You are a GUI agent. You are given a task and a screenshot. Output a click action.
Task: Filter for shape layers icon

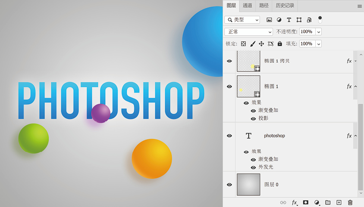(299, 20)
